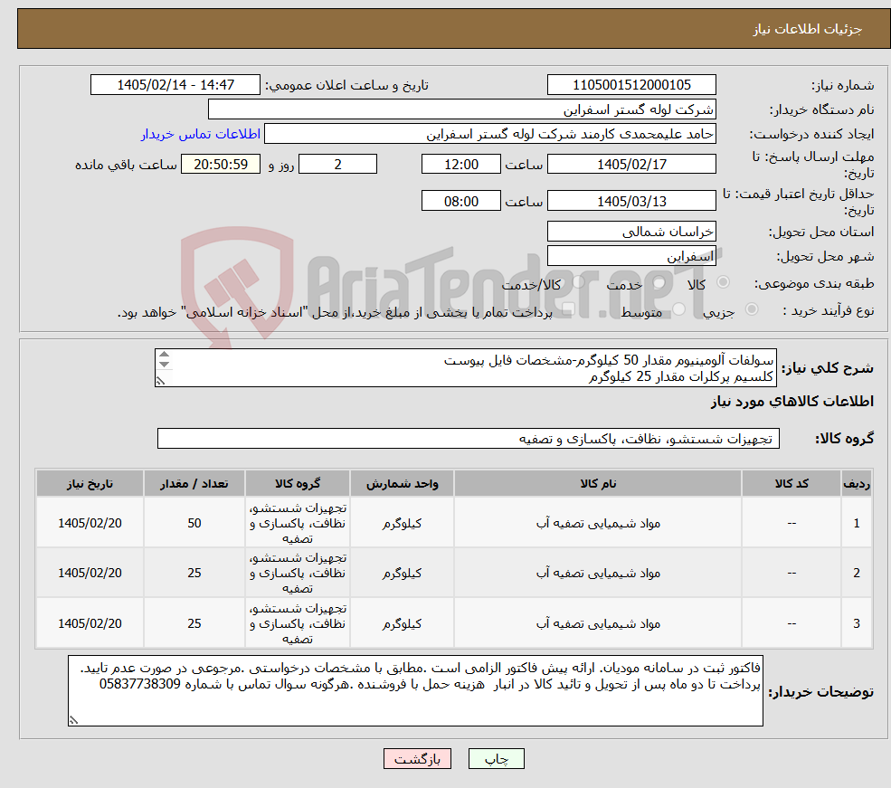Select the کالا/خدمت radio button

click(578, 281)
